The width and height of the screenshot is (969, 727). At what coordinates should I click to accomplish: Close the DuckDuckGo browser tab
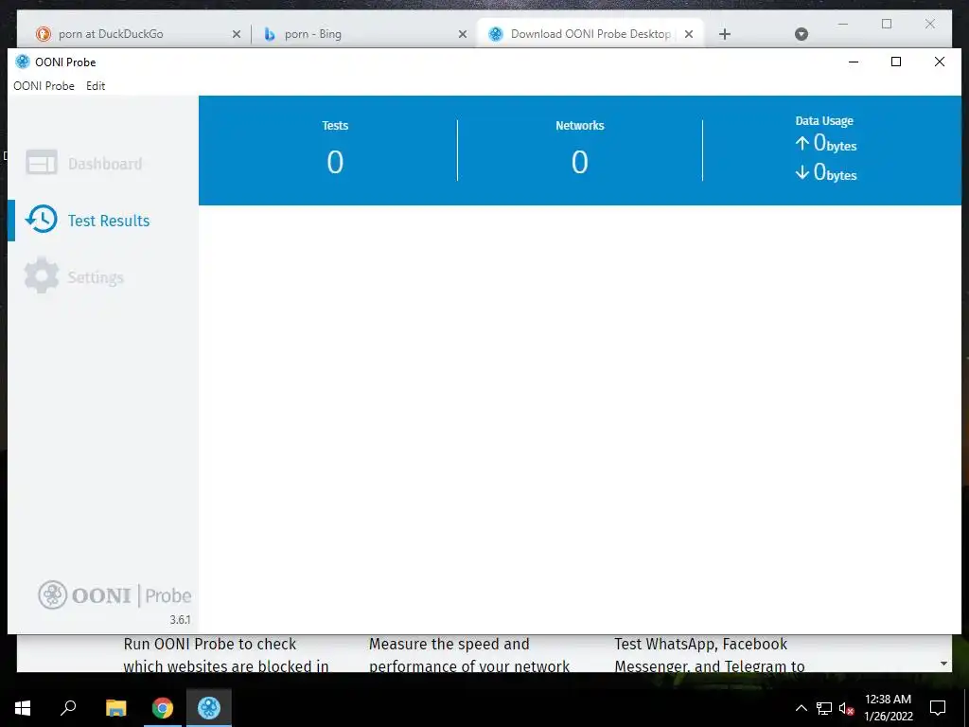click(236, 35)
